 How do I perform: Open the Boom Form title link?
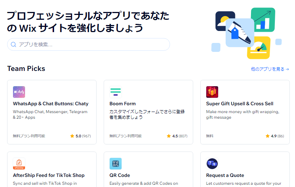(122, 103)
